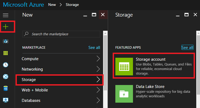Maximize the Storage blade
The image size is (200, 108).
(187, 15)
